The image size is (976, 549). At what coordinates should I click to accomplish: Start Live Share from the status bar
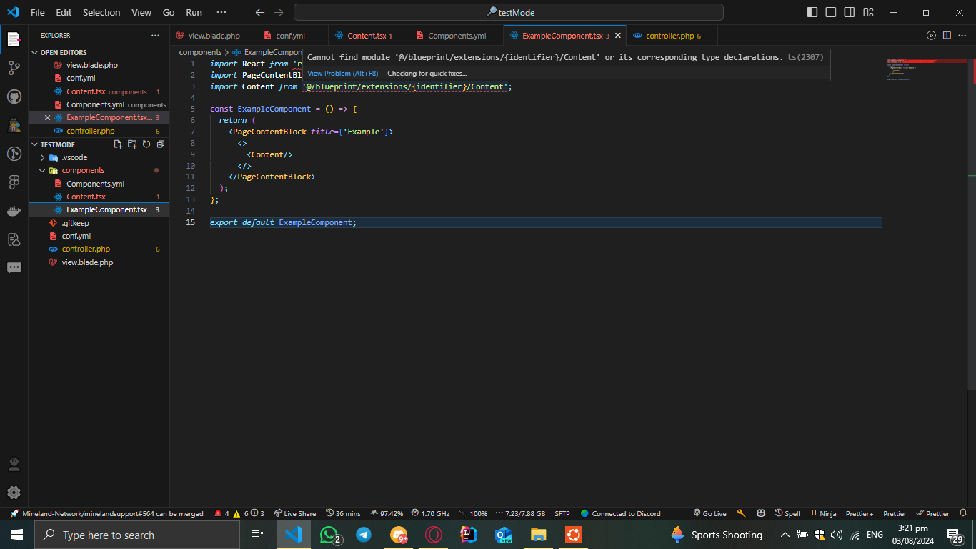pos(294,513)
